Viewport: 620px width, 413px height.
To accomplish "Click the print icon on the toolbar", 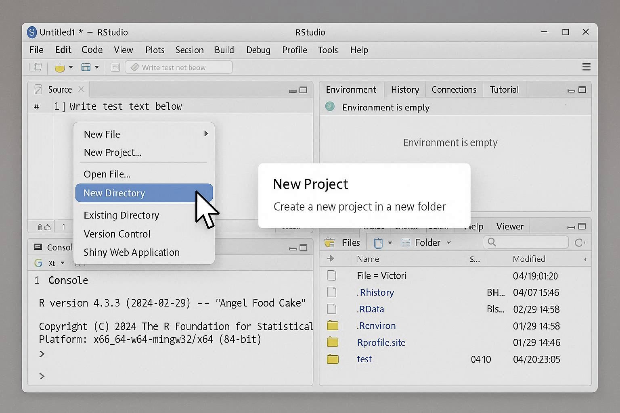I will [115, 67].
